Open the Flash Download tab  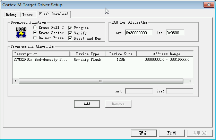click(54, 14)
